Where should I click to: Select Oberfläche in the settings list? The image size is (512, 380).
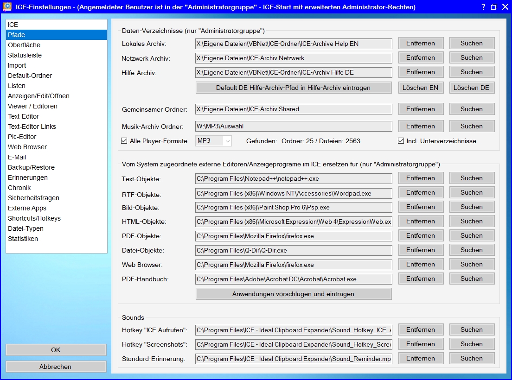tap(57, 45)
